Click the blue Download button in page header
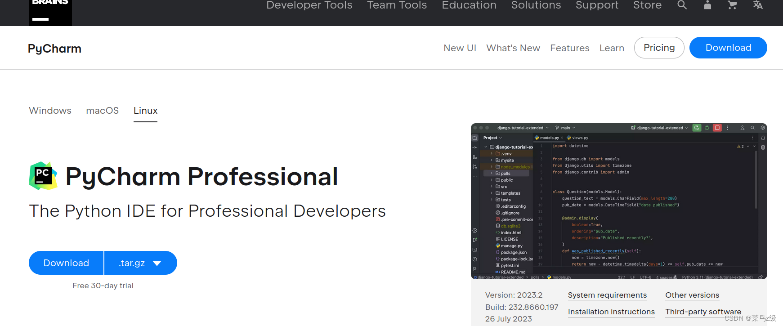Viewport: 783px width, 326px height. [728, 48]
